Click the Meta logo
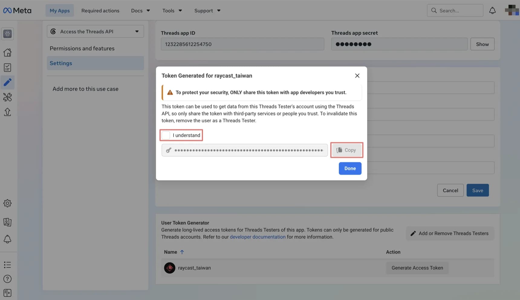Viewport: 520px width, 300px height. (17, 11)
